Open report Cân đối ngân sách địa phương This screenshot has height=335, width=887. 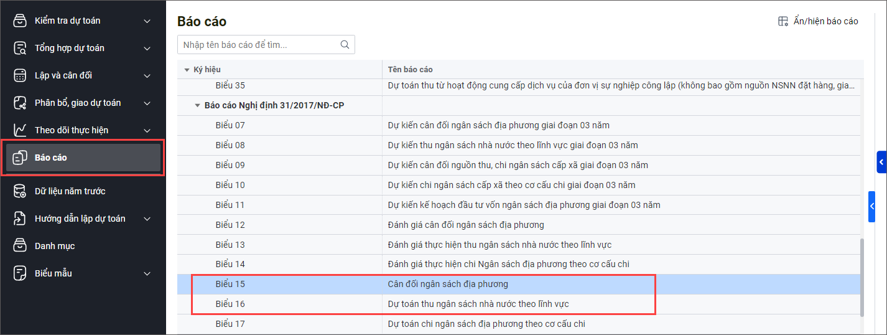[x=448, y=284]
